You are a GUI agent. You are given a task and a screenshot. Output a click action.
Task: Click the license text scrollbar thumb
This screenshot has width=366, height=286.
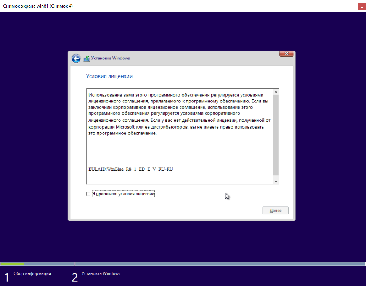coord(276,135)
